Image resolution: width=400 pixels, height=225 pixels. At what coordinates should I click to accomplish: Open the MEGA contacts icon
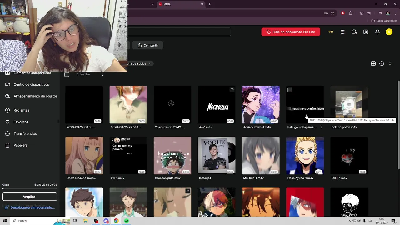point(366,32)
